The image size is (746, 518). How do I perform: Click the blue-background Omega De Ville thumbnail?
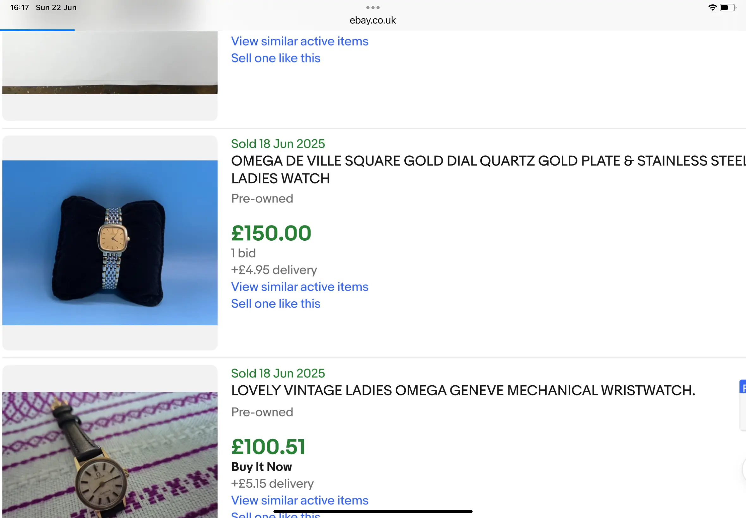(110, 243)
